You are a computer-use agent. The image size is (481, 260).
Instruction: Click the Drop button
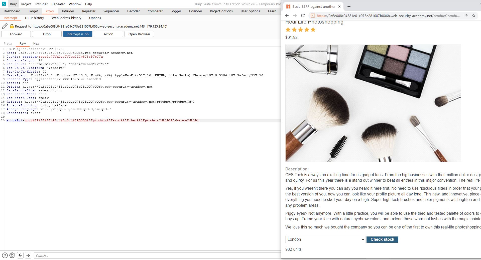click(47, 34)
